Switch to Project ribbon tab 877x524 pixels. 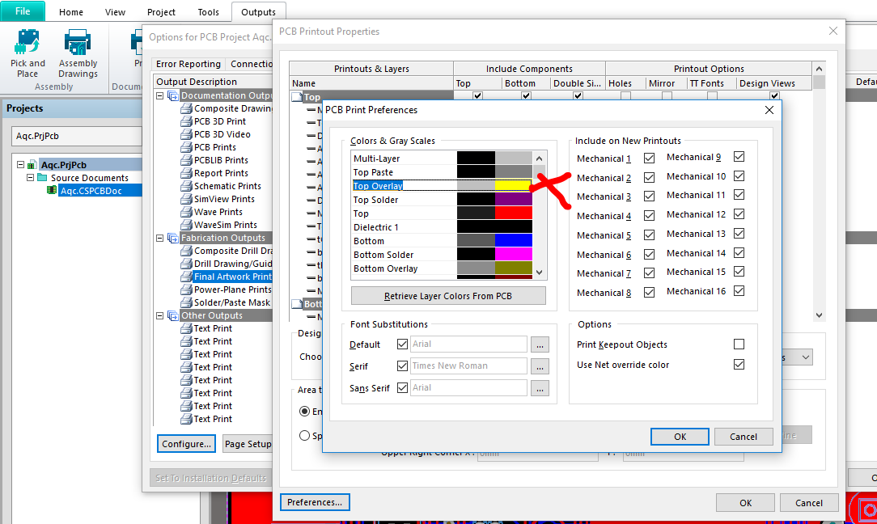pos(161,12)
